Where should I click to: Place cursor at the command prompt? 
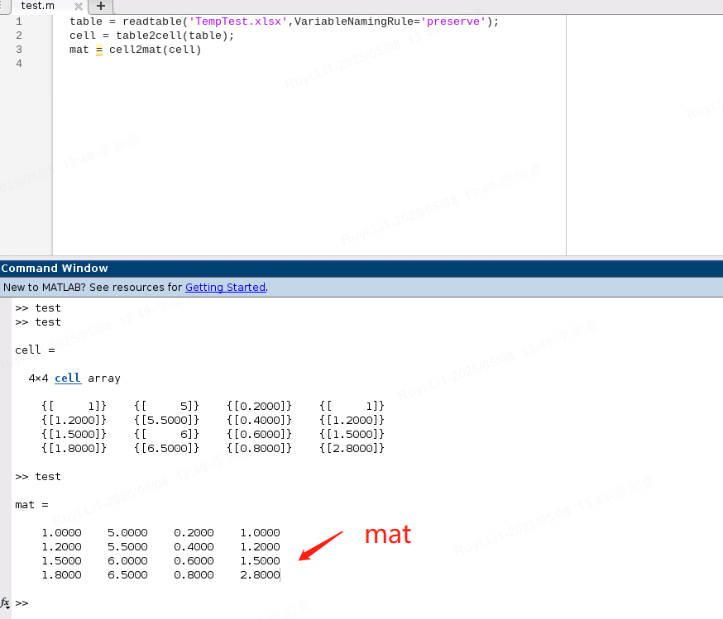[33, 603]
